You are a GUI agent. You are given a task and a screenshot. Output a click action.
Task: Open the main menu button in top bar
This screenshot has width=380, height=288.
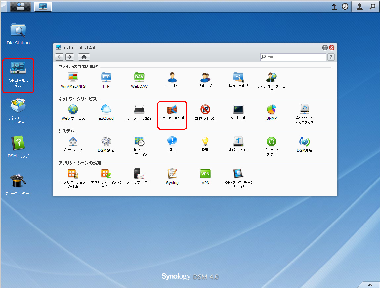(21, 6)
